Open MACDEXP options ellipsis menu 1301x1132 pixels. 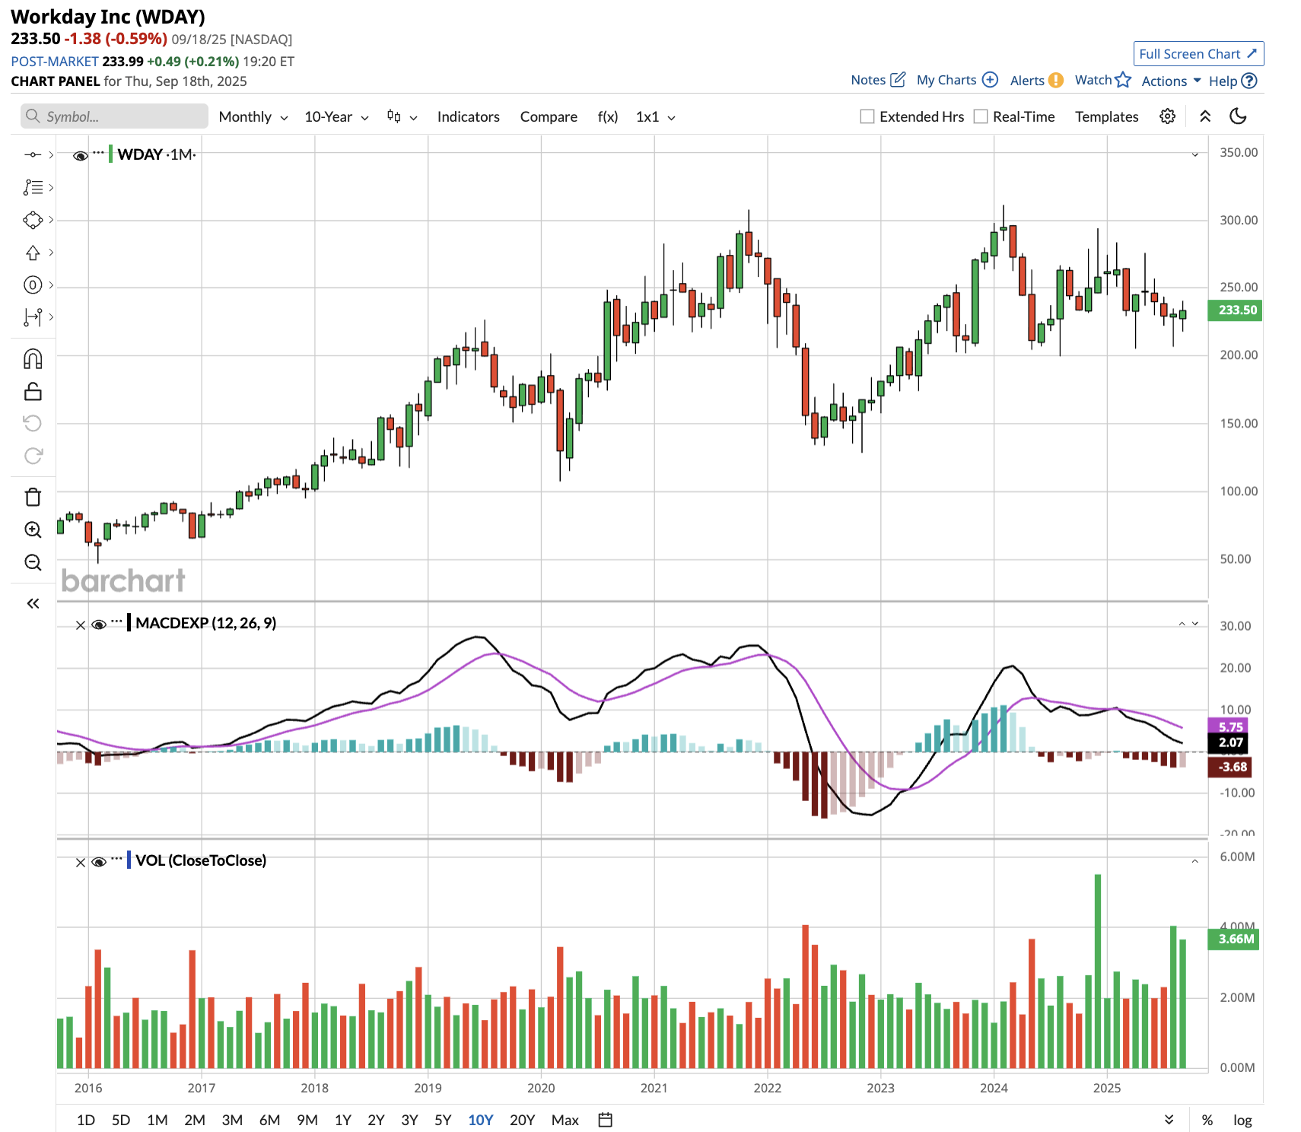[116, 622]
